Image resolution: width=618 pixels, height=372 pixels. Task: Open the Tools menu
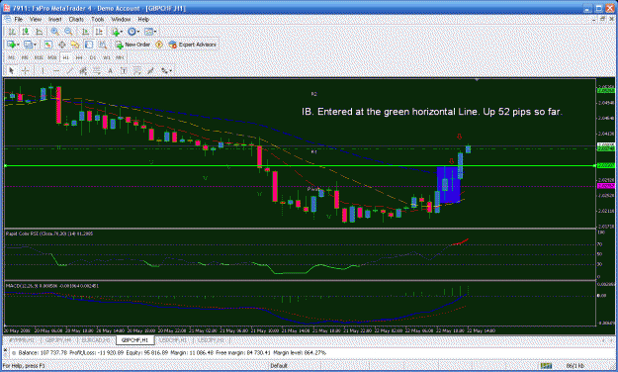[x=97, y=19]
